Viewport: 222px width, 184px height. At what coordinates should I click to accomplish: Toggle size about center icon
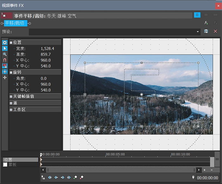[5, 72]
